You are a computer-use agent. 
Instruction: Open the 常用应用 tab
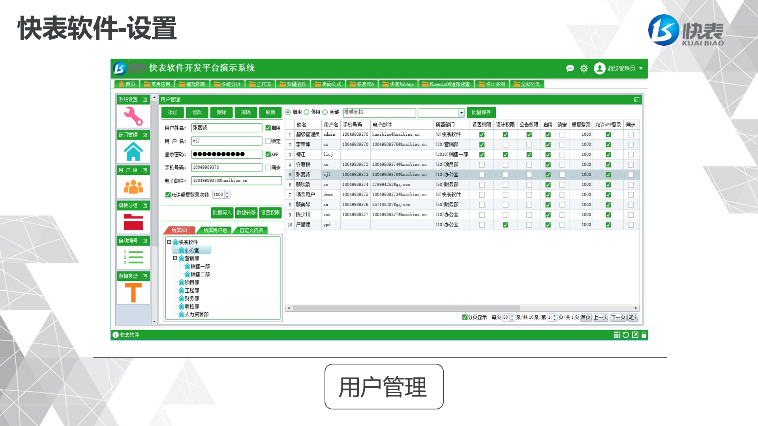tap(157, 84)
